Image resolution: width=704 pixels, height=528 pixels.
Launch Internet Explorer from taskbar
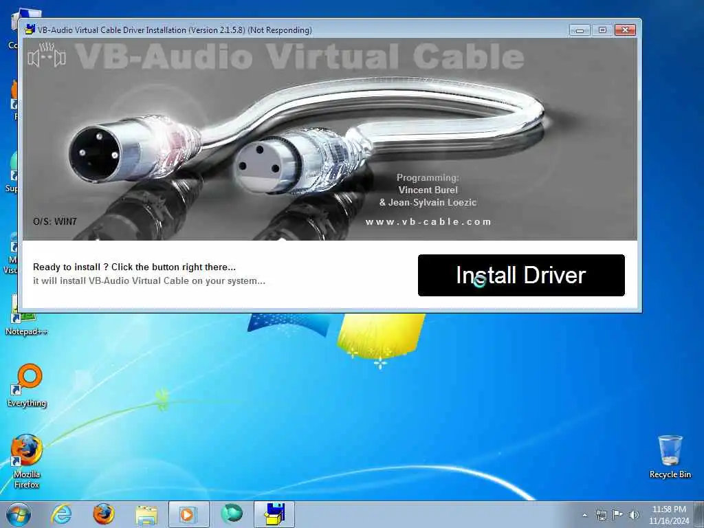pos(61,514)
